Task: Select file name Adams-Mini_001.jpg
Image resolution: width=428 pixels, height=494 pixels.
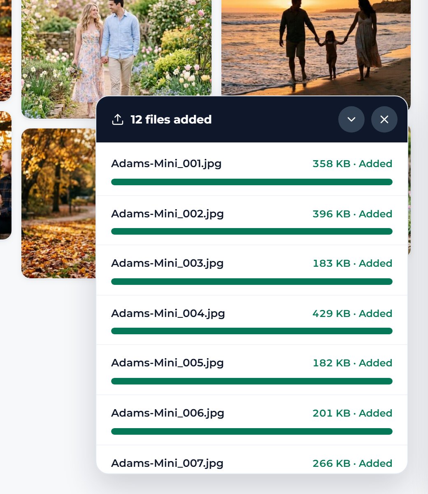Action: pos(166,164)
